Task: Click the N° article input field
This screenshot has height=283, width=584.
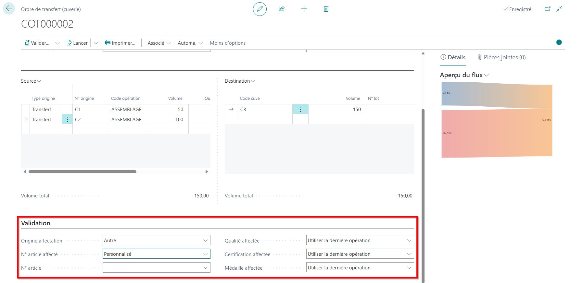Action: click(156, 267)
